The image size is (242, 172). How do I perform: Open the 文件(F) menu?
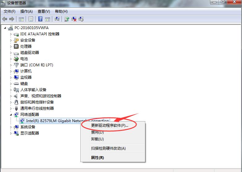pos(9,11)
